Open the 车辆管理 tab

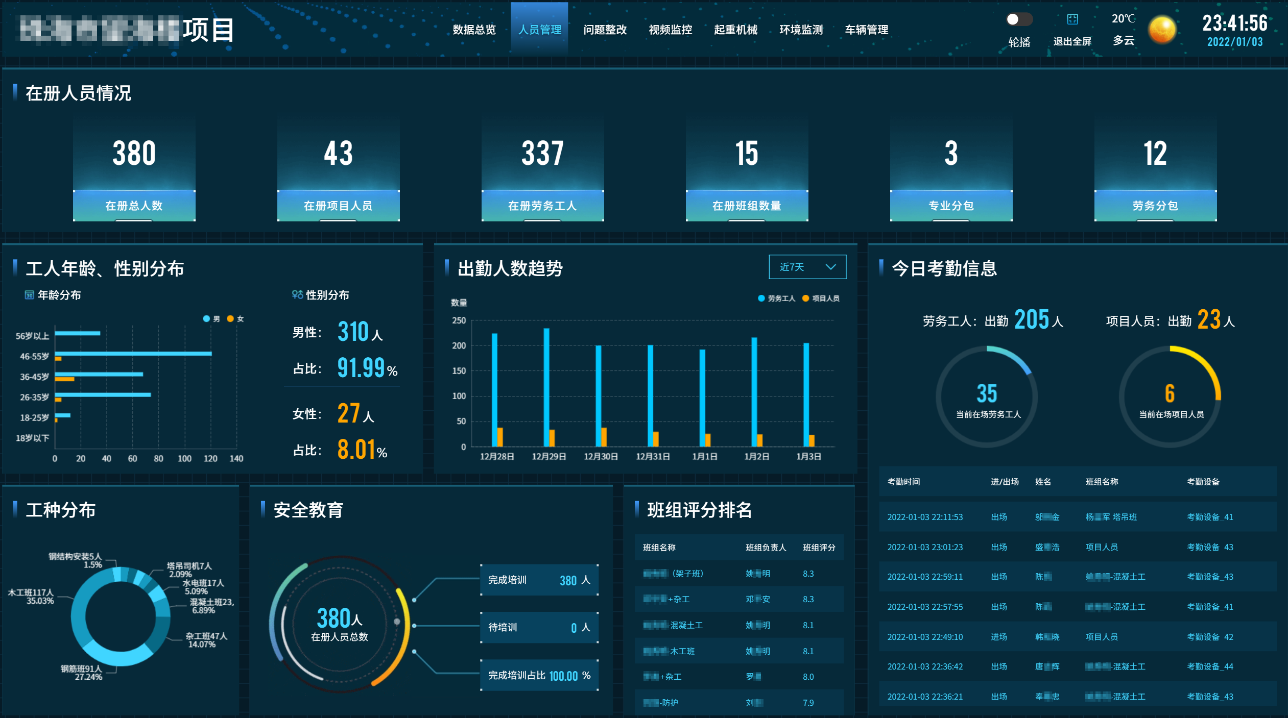pyautogui.click(x=866, y=30)
